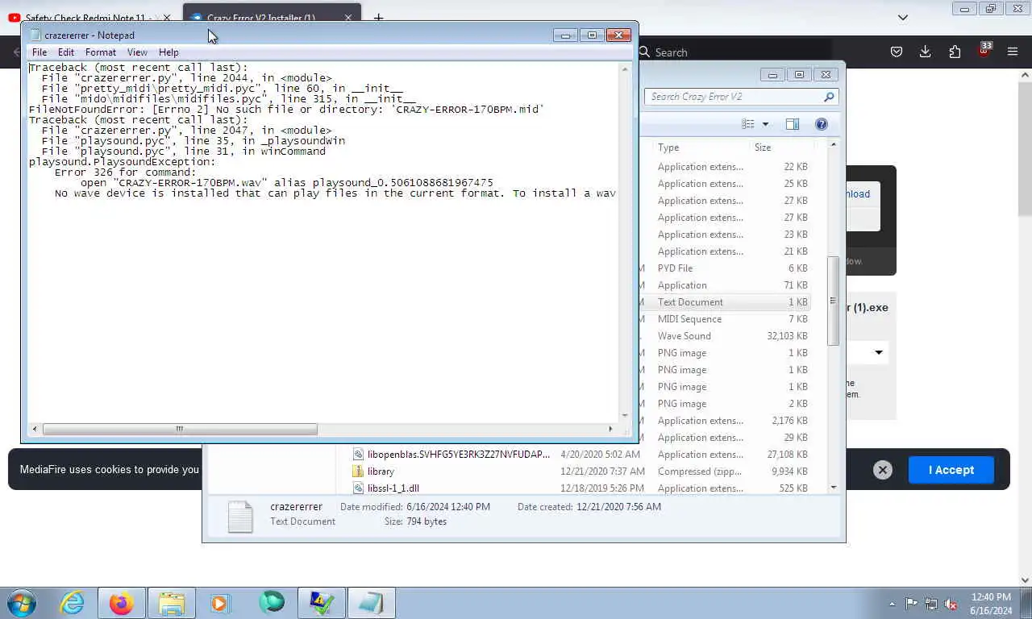
Task: Click the crazererer file icon in details pane
Action: (240, 516)
